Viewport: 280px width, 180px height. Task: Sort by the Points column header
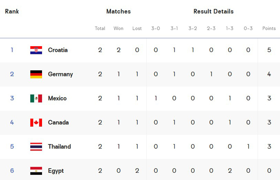269,28
